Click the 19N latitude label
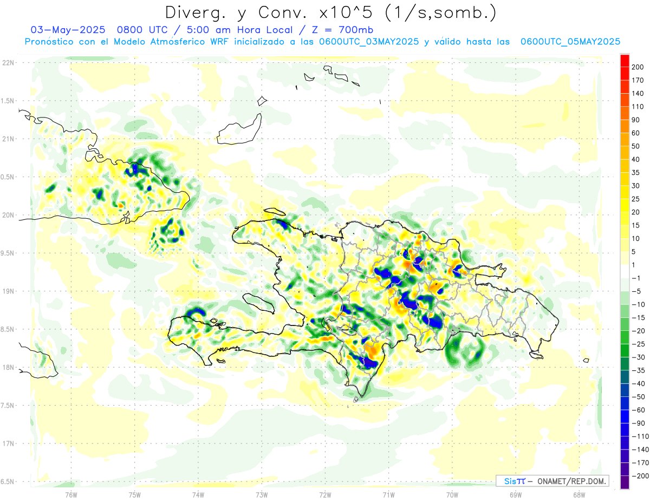 point(8,291)
